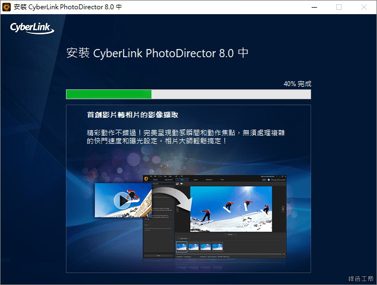
Task: Click the multi-exposure snowboarder preview image
Action: (x=231, y=209)
